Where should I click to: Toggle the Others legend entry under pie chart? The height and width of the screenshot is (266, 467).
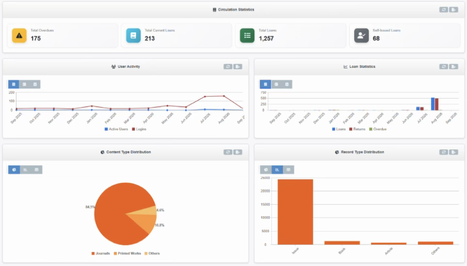152,253
